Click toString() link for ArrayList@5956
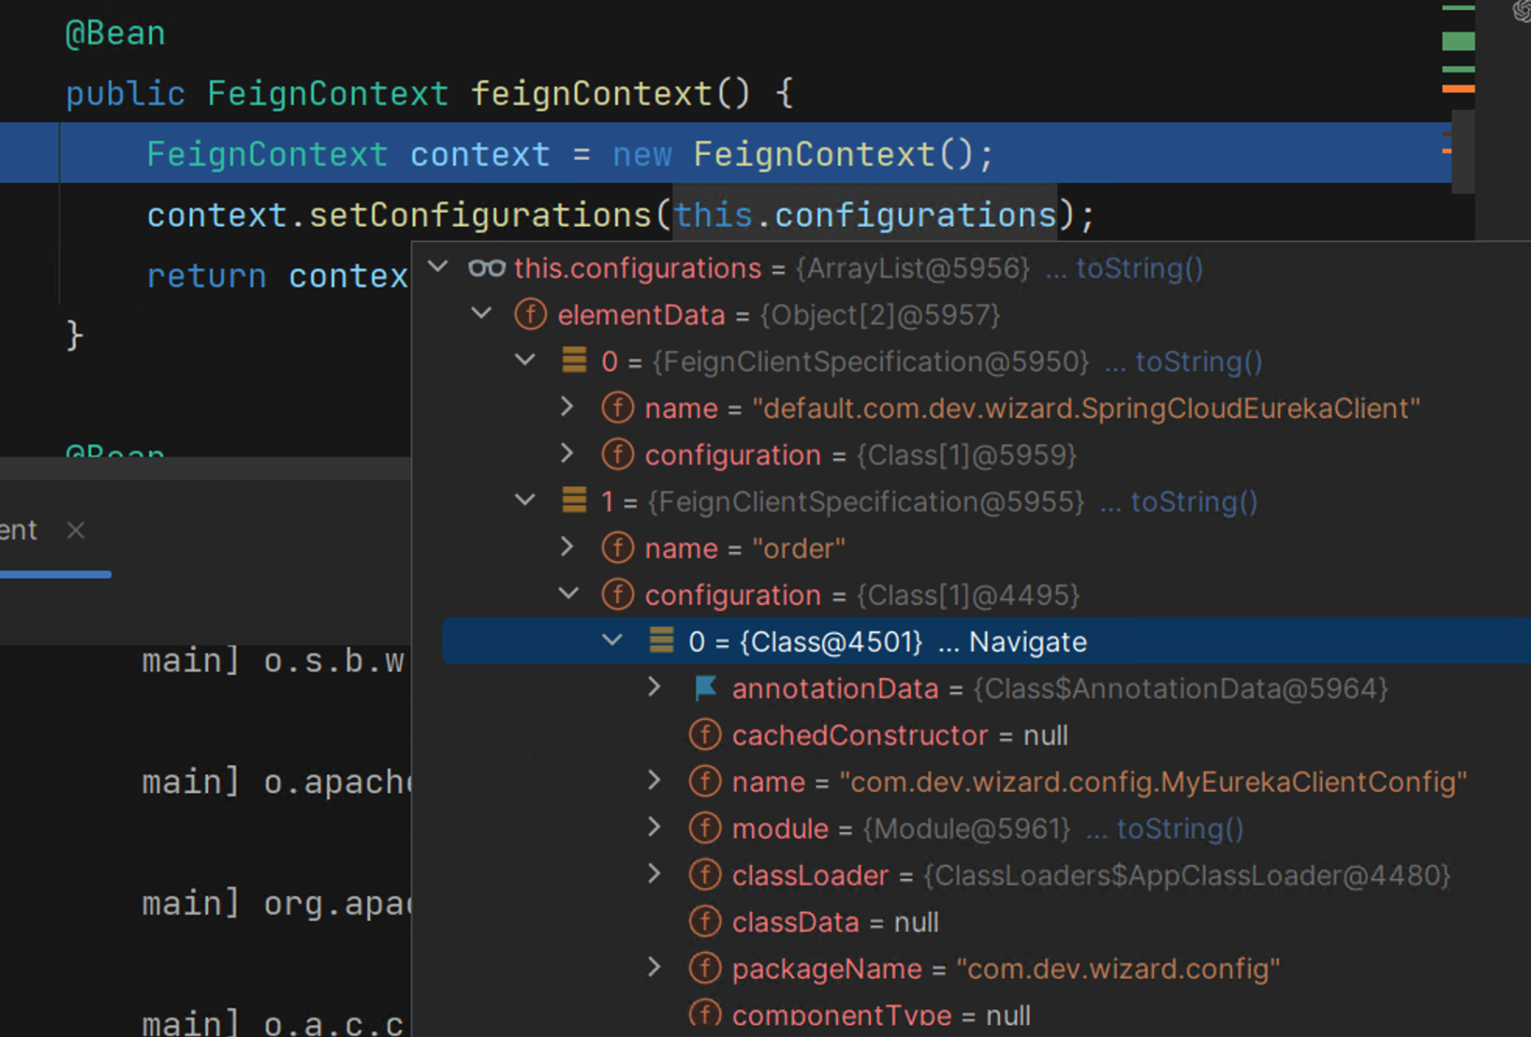This screenshot has height=1037, width=1531. click(x=1139, y=268)
